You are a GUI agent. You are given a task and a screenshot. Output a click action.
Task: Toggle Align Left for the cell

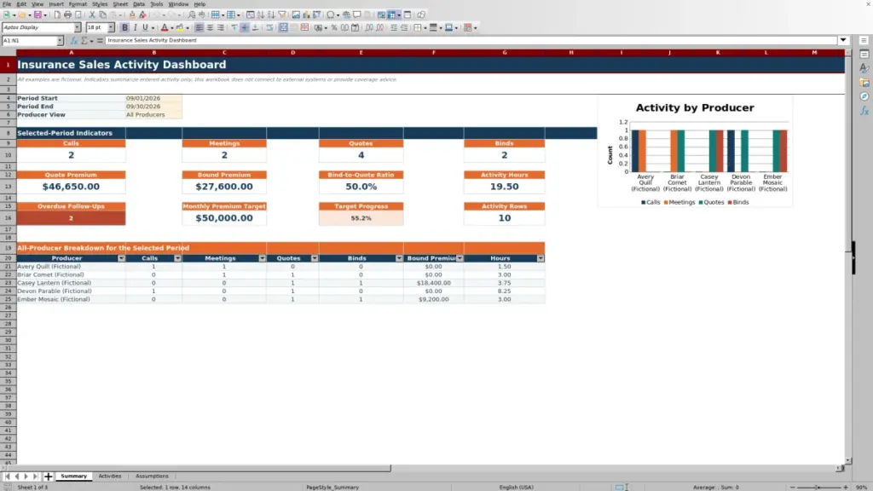click(x=199, y=28)
